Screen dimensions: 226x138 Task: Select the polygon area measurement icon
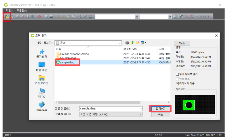coord(74,17)
